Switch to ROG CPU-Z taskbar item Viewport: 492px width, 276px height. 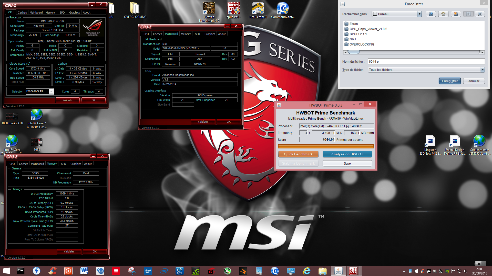tap(354, 271)
